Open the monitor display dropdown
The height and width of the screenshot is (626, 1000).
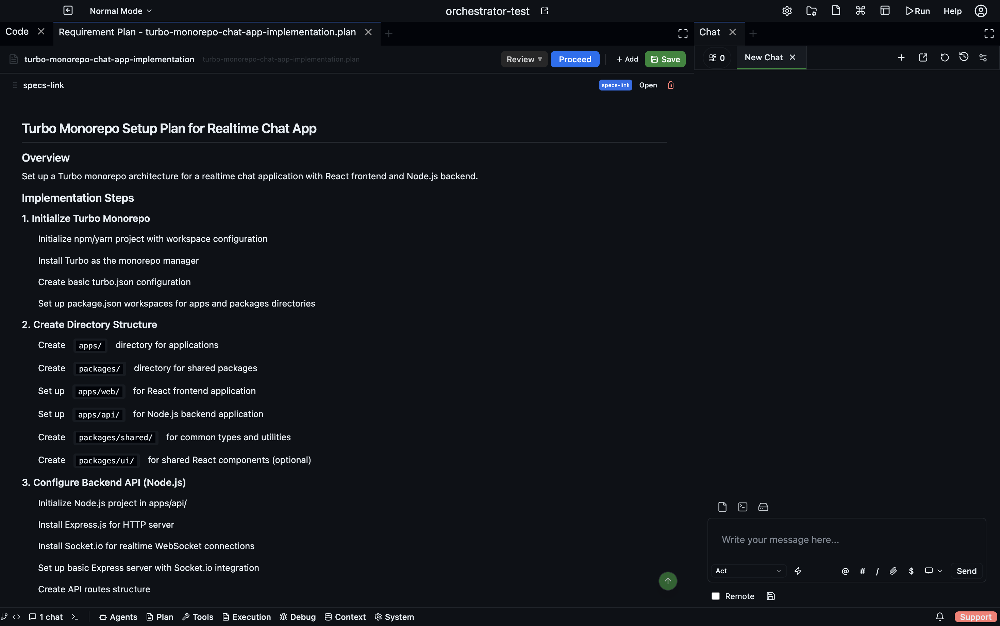(x=933, y=571)
